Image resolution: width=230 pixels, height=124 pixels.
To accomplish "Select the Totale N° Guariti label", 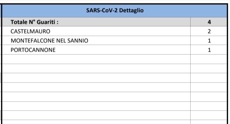I will coord(35,22).
